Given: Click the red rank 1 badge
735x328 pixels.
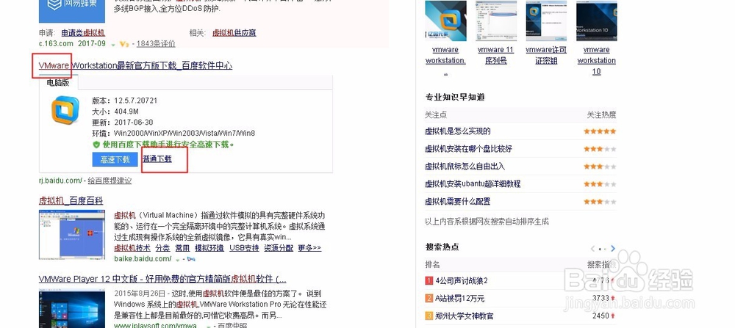Looking at the screenshot, I should pos(429,281).
